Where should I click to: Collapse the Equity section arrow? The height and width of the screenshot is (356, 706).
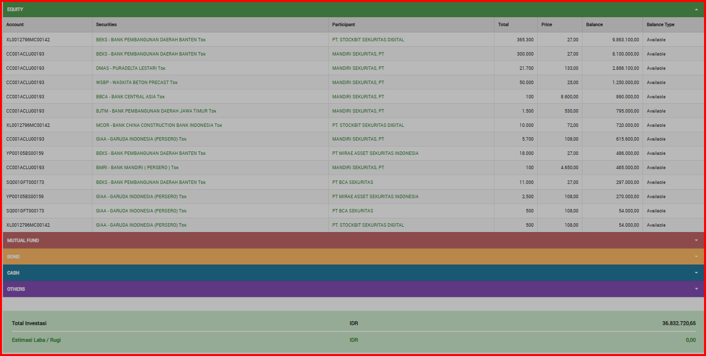point(696,9)
